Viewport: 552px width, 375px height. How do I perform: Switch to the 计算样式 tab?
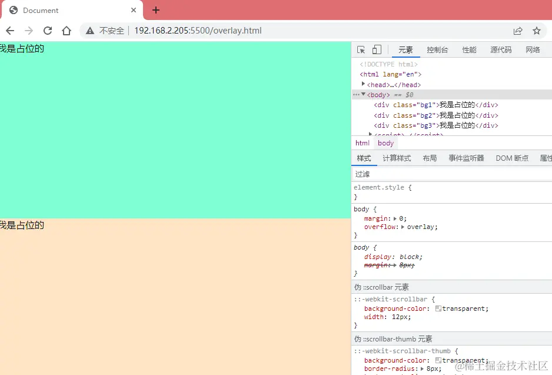pyautogui.click(x=396, y=158)
